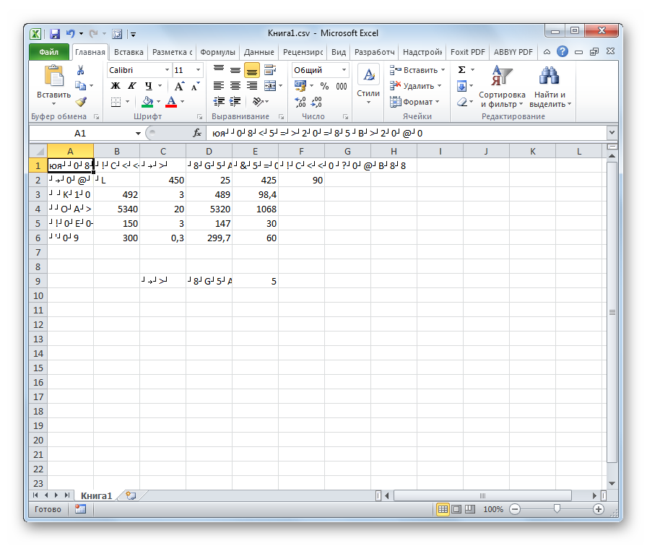Expand the Общий number format dropdown
Viewport: 647px width, 546px height.
tap(344, 70)
